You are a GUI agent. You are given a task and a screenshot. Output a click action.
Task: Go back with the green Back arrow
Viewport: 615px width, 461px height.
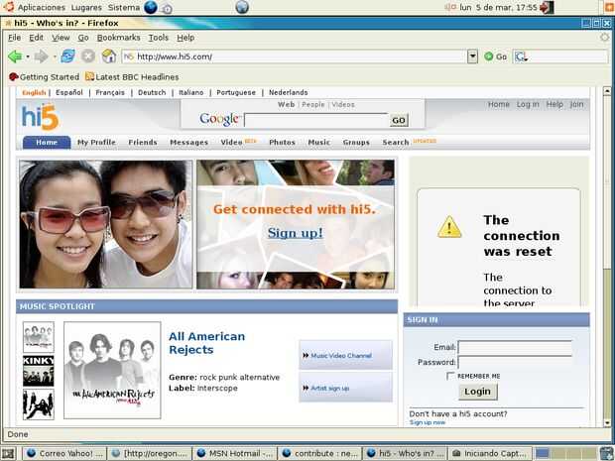click(15, 57)
